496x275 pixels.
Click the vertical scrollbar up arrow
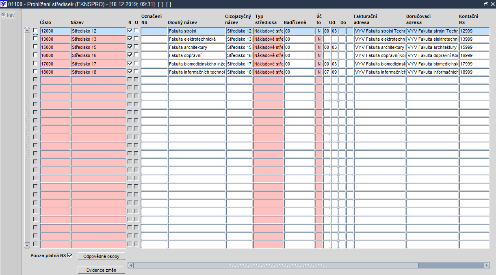[27, 31]
